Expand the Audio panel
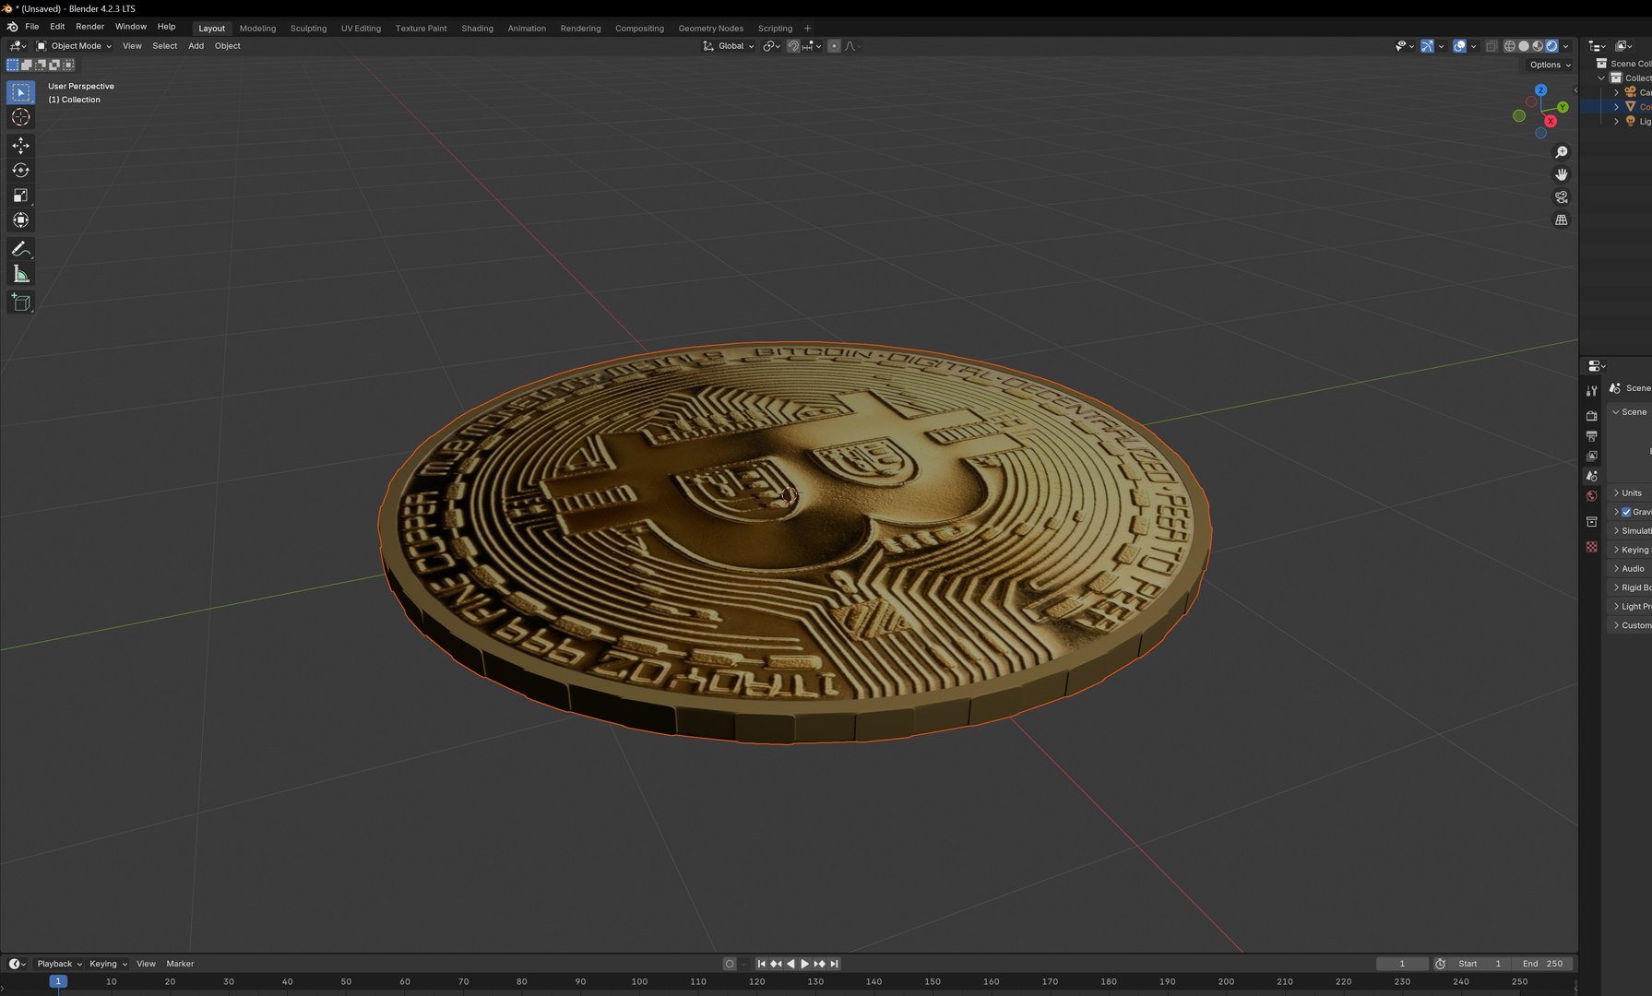The height and width of the screenshot is (996, 1652). point(1631,569)
